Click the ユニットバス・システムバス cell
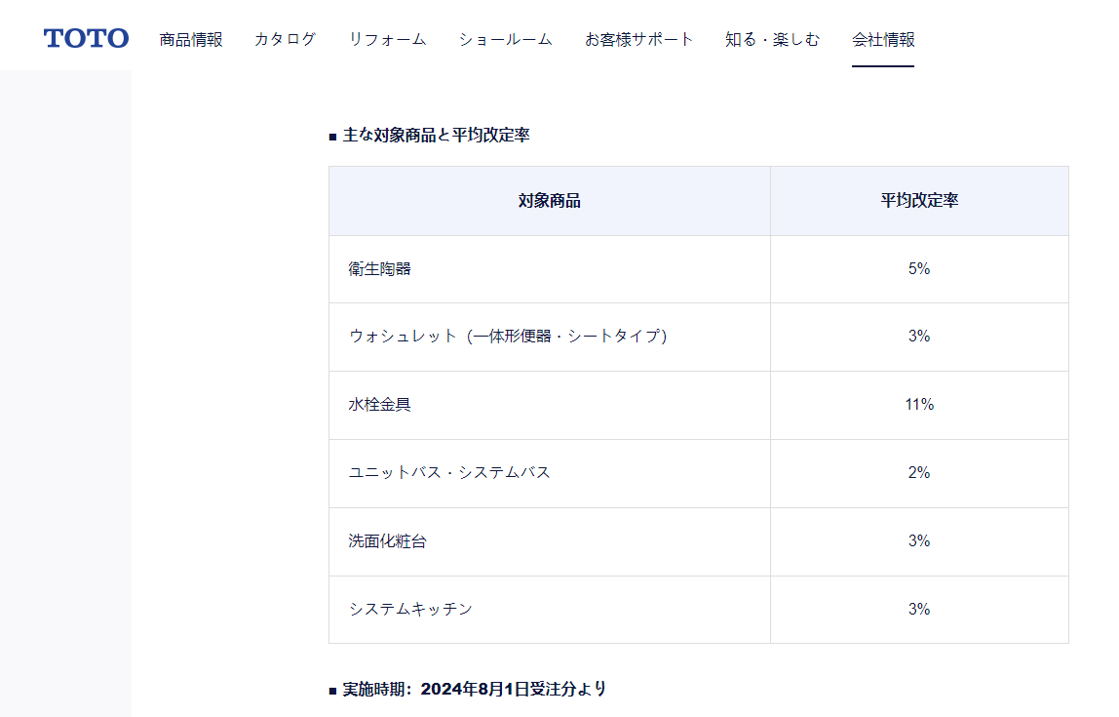The image size is (1119, 717). (449, 473)
